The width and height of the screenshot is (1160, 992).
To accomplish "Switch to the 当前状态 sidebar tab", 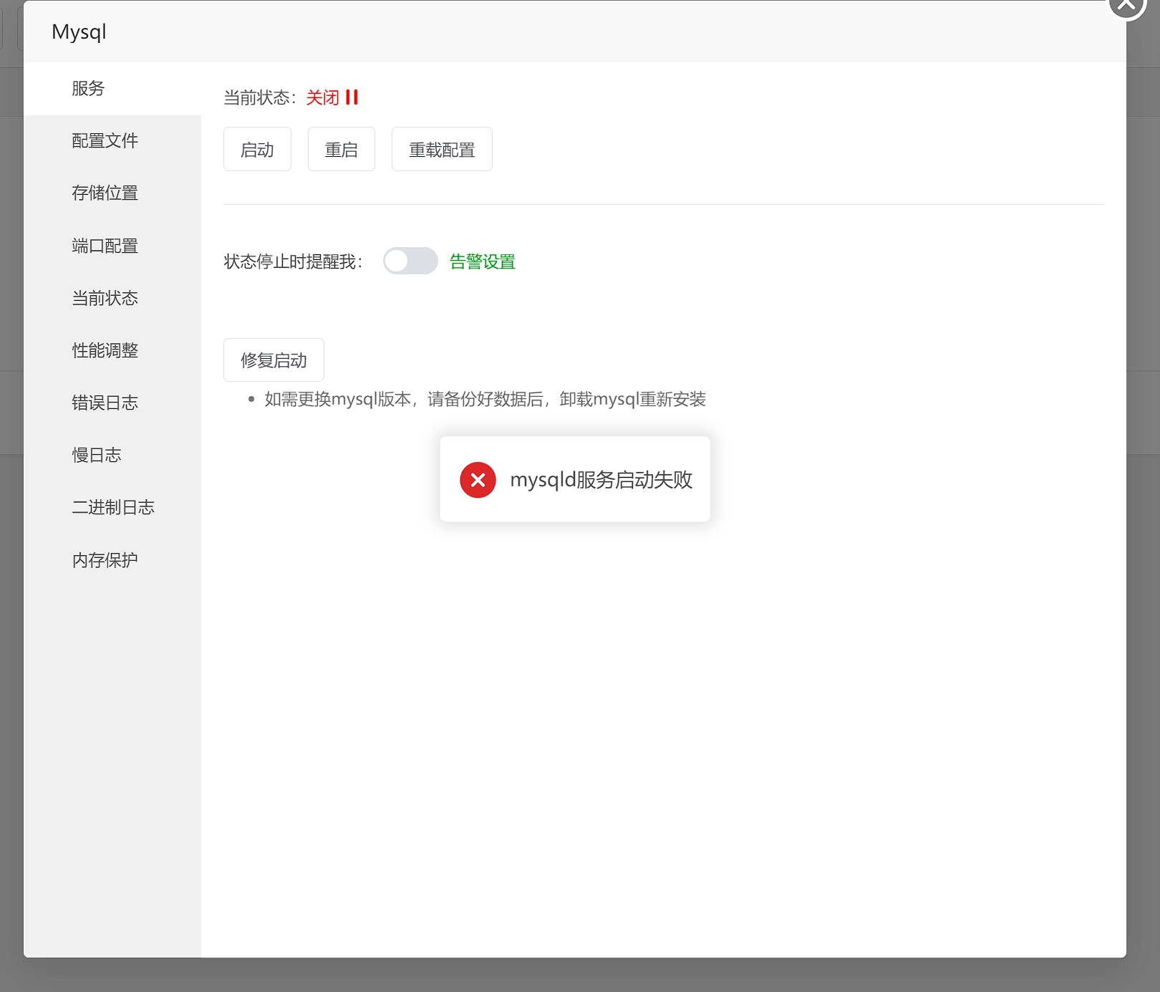I will pos(112,298).
